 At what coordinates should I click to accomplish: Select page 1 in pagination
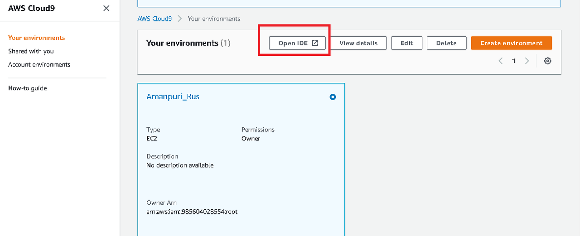pos(514,61)
